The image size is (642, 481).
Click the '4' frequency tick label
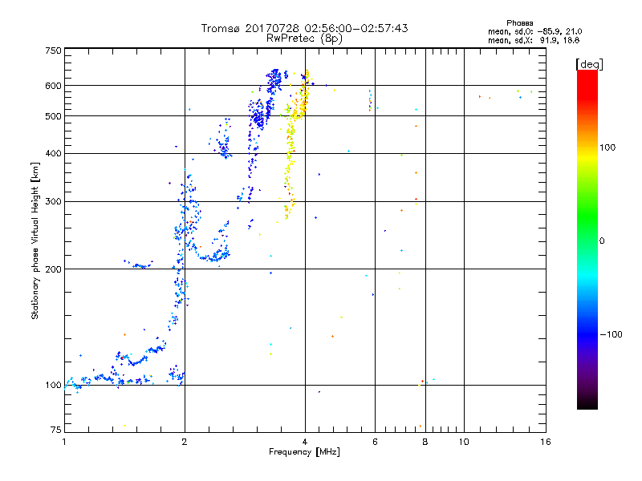[x=305, y=442]
